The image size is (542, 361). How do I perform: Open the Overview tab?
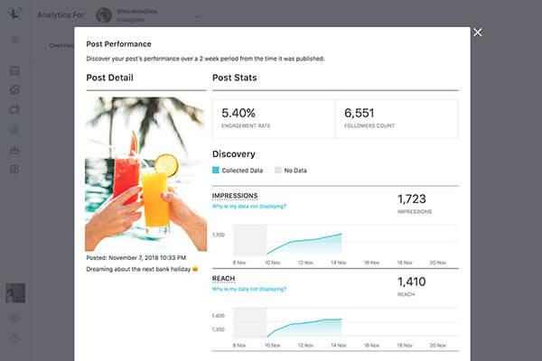(61, 46)
